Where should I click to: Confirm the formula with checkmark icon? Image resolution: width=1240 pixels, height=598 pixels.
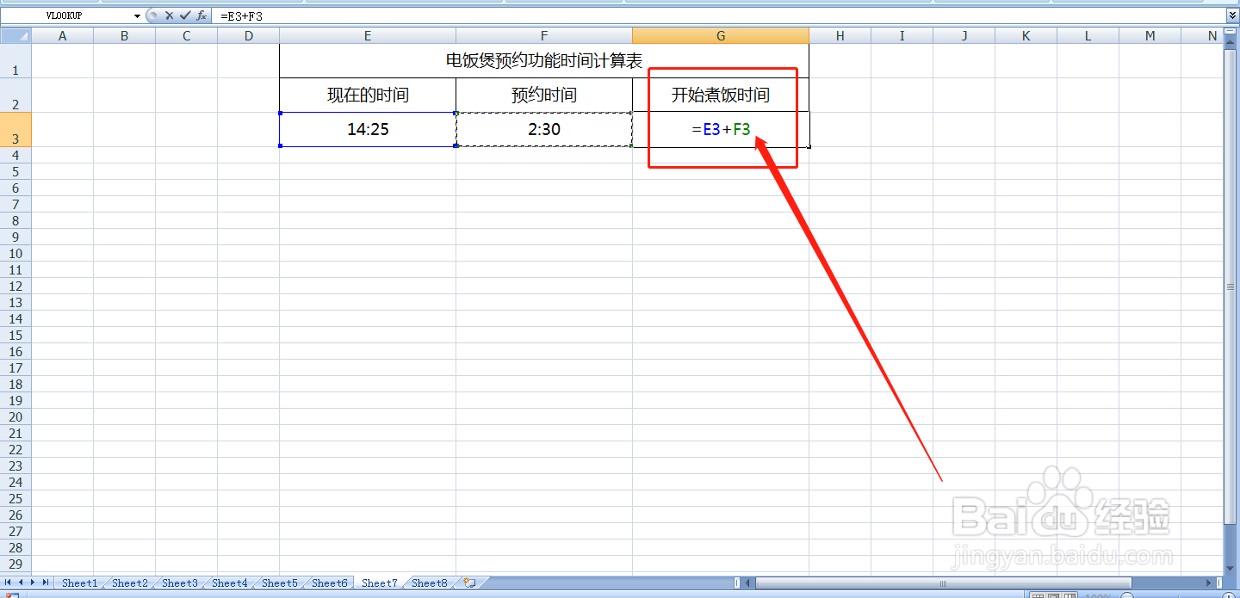[184, 15]
